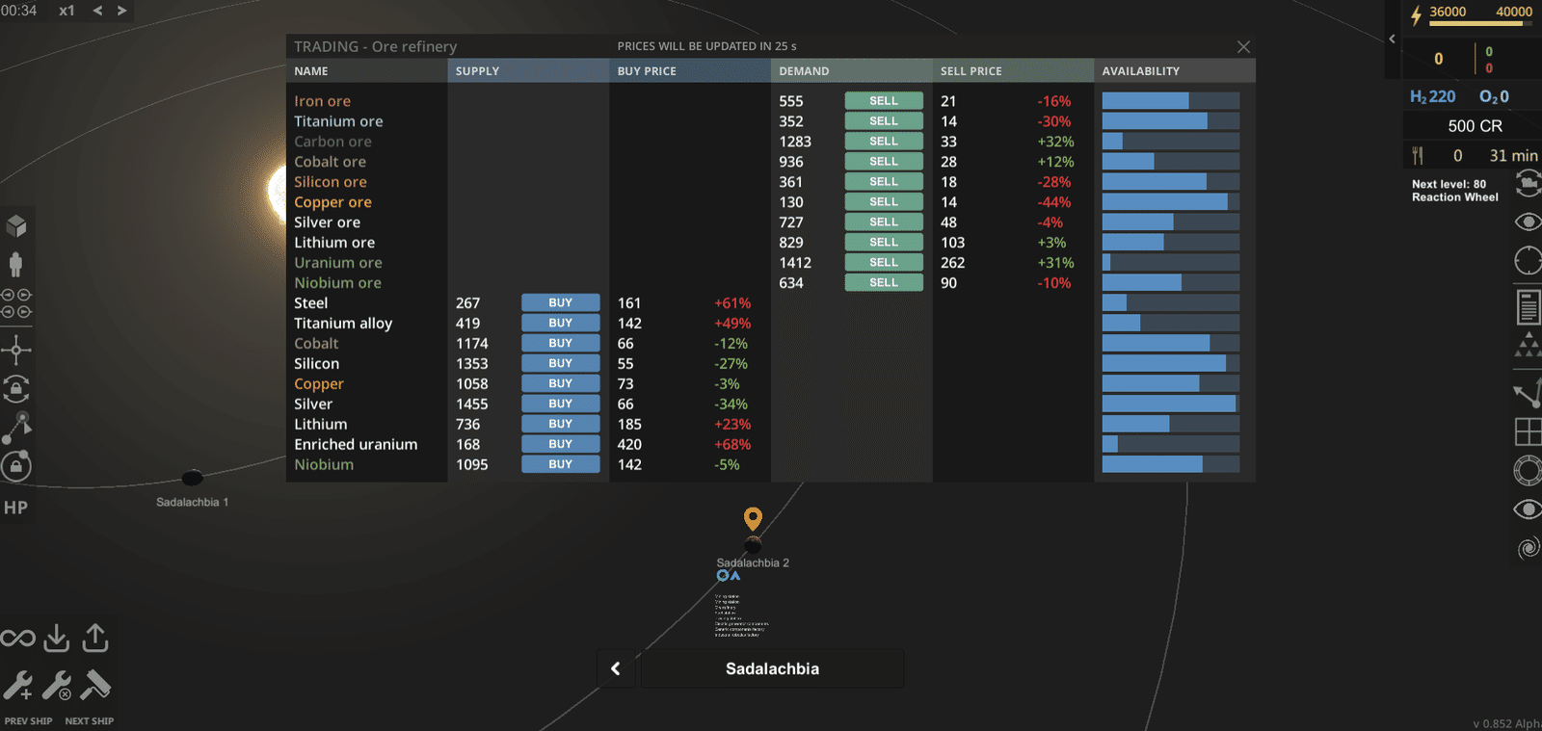This screenshot has width=1542, height=731.
Task: Toggle the orbit lock circle icon
Action: 16,466
